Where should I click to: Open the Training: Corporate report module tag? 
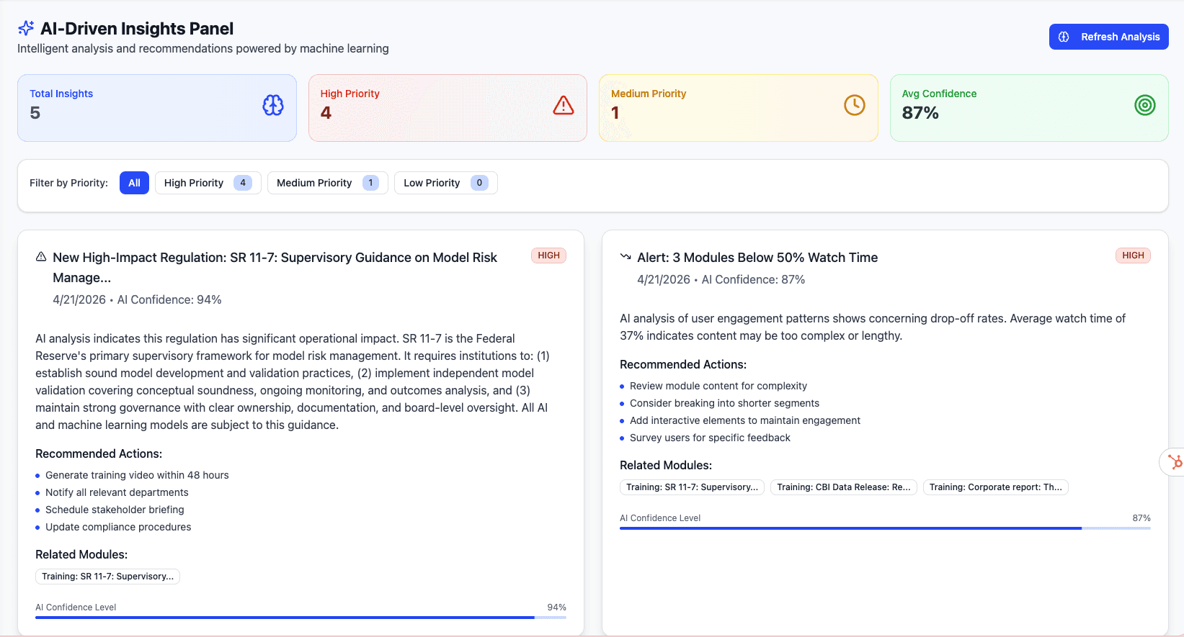tap(995, 487)
